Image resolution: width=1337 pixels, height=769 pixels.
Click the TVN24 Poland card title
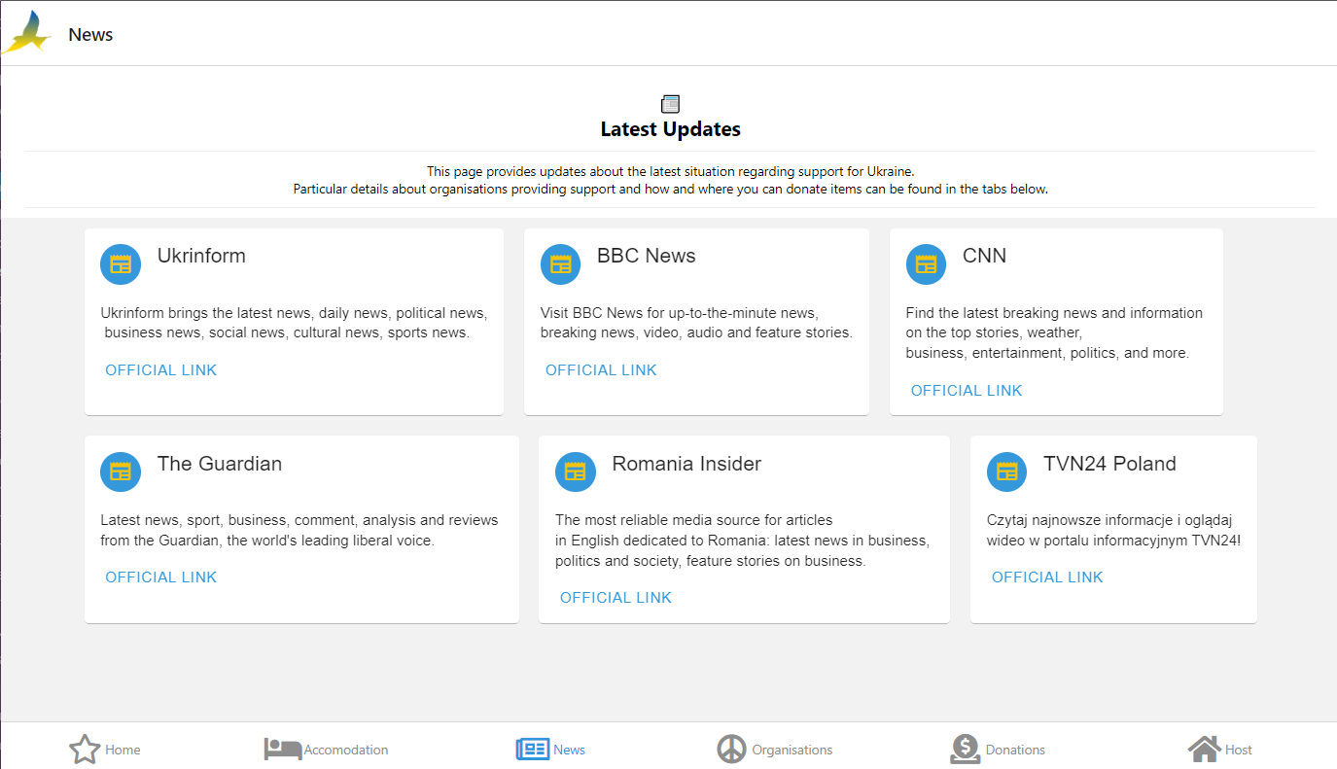(1109, 464)
